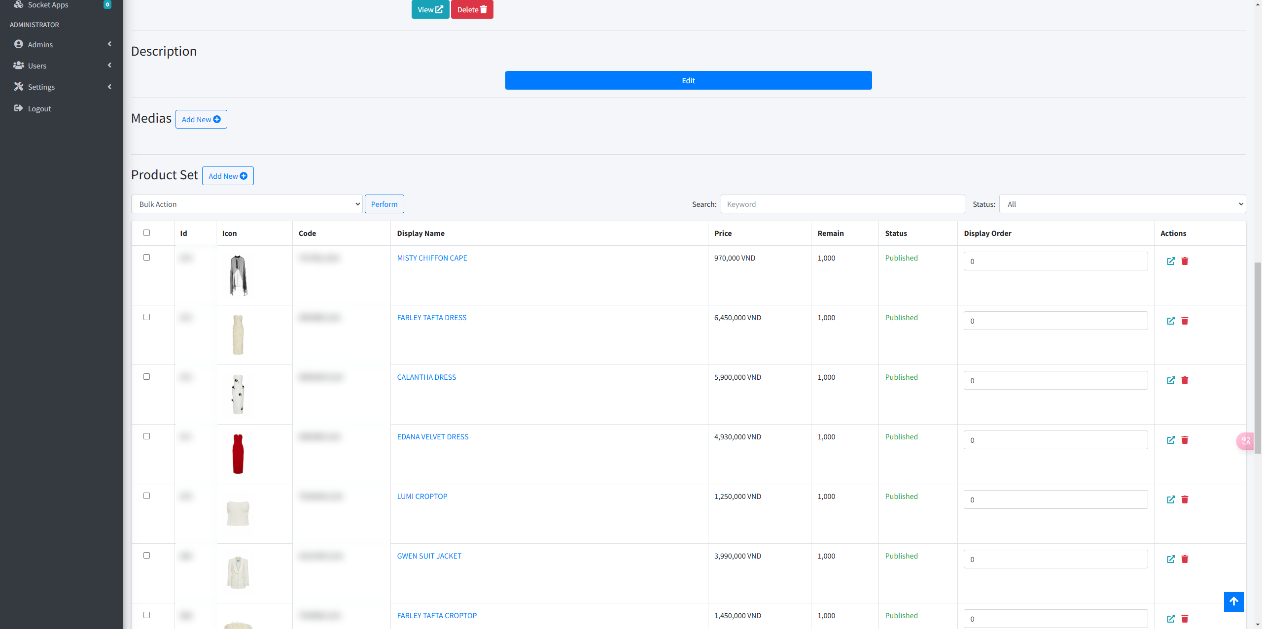Open the Socket Apps menu item
The width and height of the screenshot is (1262, 629).
point(62,5)
